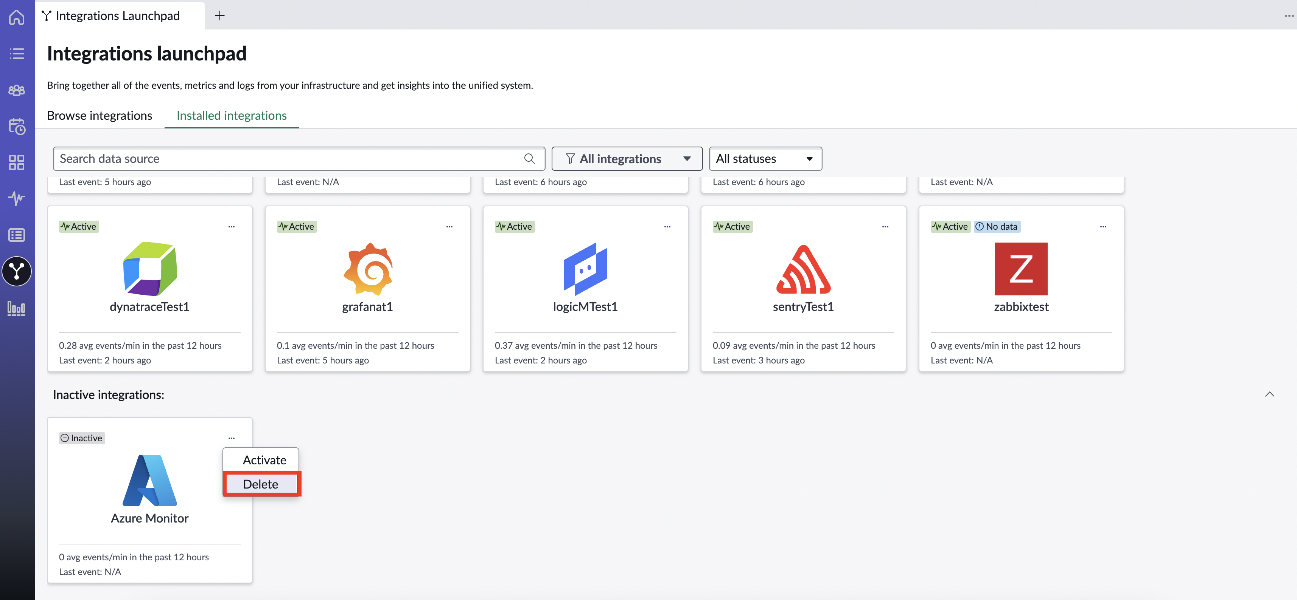
Task: Select the Integrations Launchpad window tab
Action: coord(120,15)
